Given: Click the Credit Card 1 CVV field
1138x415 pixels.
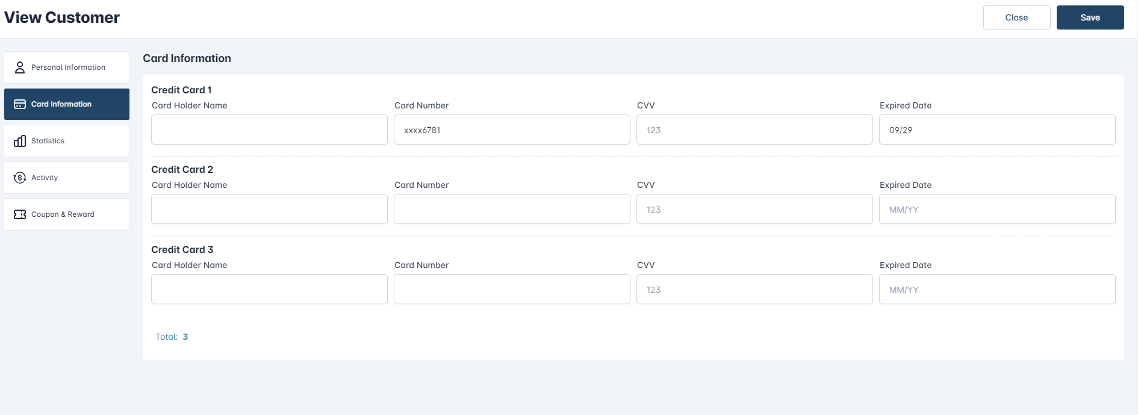Looking at the screenshot, I should [x=754, y=129].
